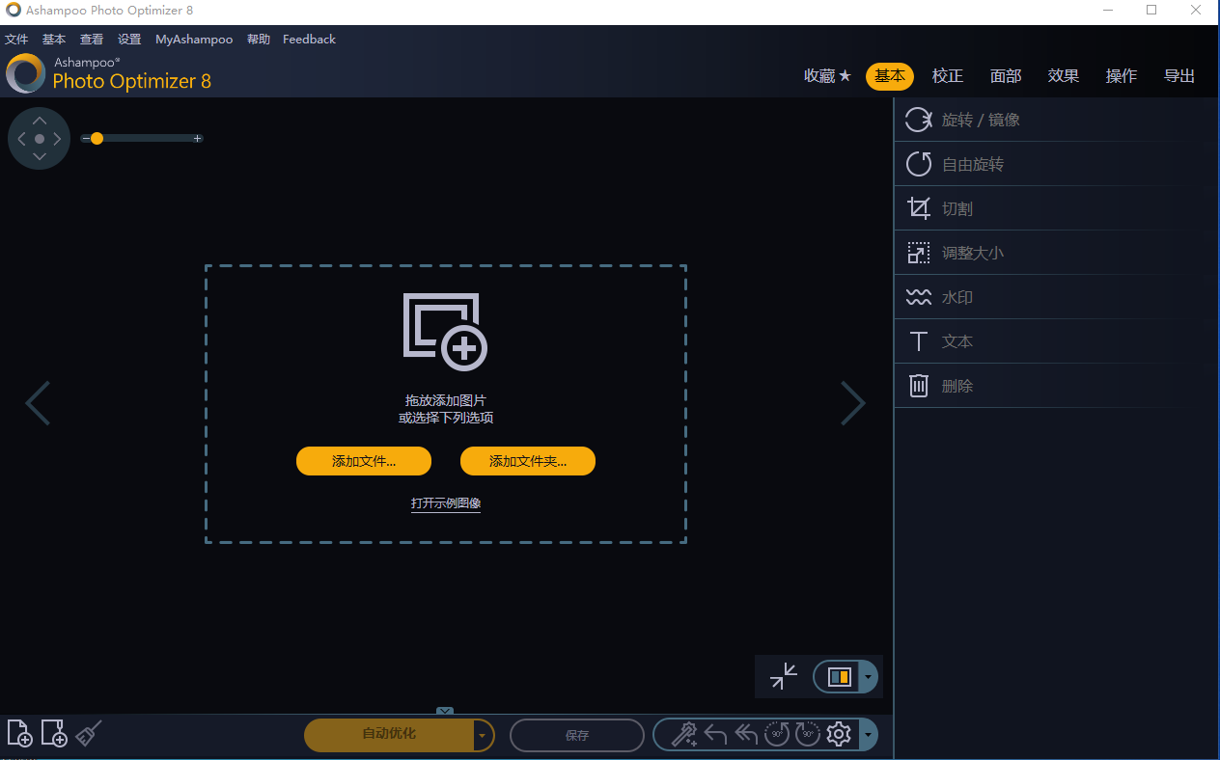Click the 添加文件... button

tap(364, 461)
